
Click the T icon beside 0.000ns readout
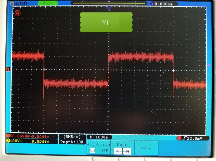[153, 4]
